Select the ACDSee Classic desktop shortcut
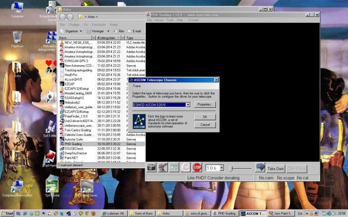Image resolution: width=348 pixels, height=217 pixels. [86, 189]
